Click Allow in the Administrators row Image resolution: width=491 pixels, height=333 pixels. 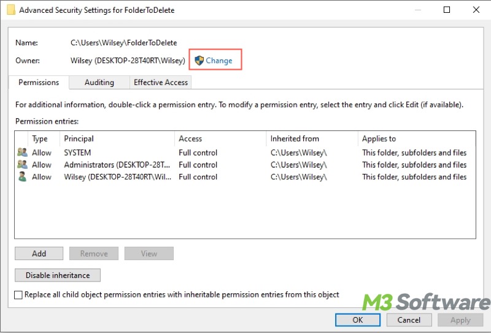pos(42,165)
